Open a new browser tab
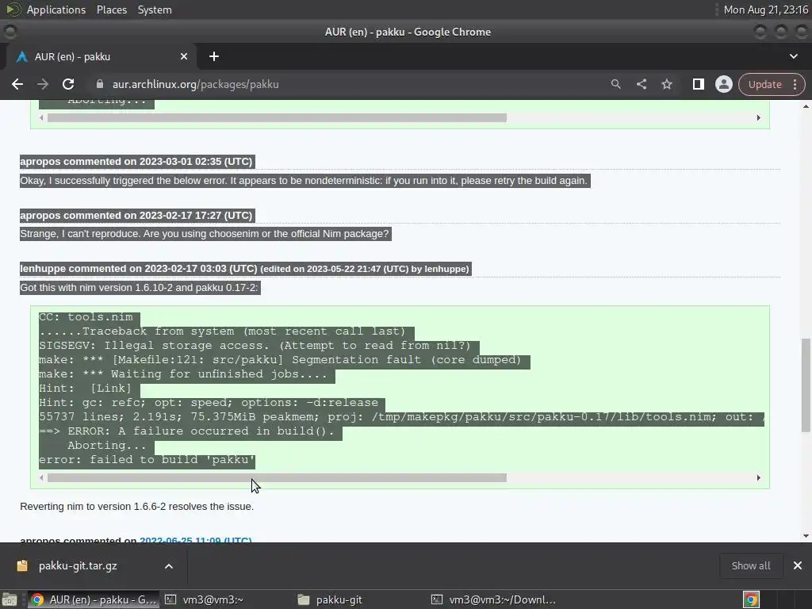The width and height of the screenshot is (812, 609). tap(214, 56)
